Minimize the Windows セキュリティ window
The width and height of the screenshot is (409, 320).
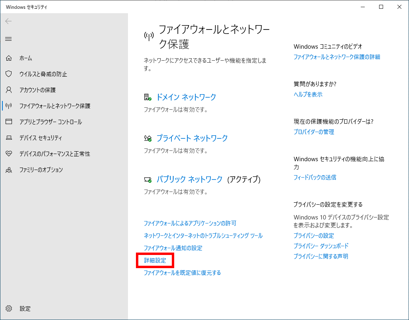363,7
